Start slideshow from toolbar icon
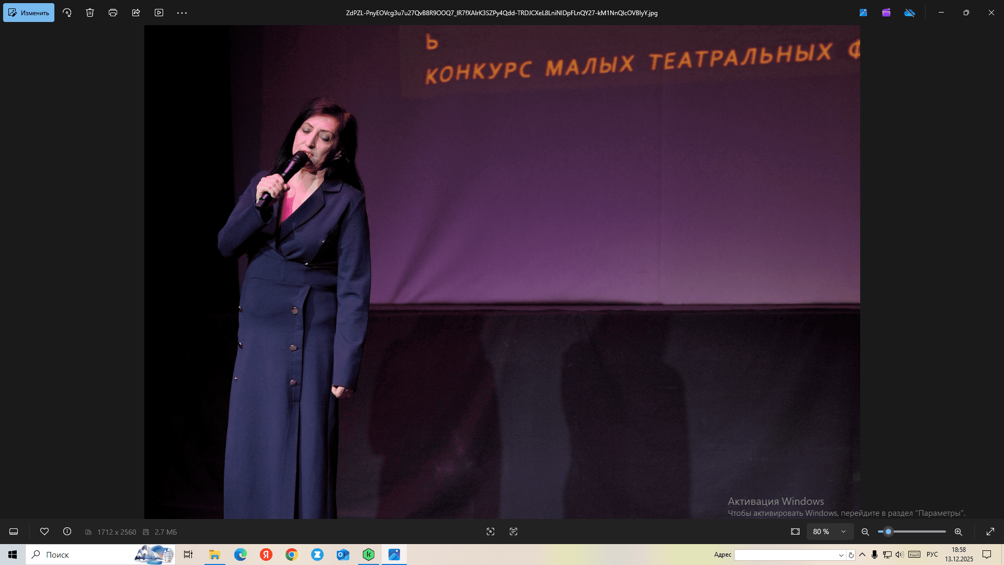Screen dimensions: 1004x565 [159, 13]
